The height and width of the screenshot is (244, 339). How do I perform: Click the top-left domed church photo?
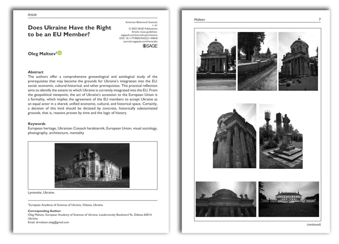point(216,61)
